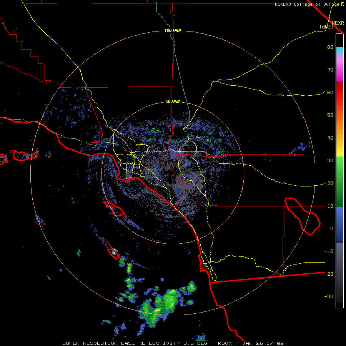346x346 pixels.
Task: Click the 50 value on the dBZ scale
Action: pos(330,115)
